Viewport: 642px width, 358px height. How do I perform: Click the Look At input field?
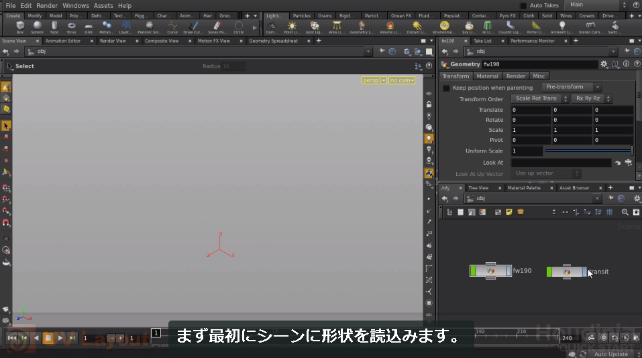[561, 163]
